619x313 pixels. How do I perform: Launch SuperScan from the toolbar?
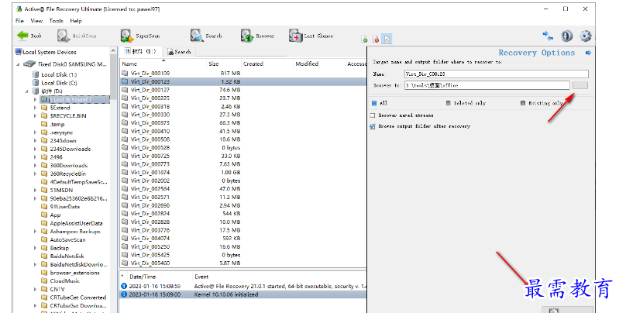pyautogui.click(x=140, y=36)
